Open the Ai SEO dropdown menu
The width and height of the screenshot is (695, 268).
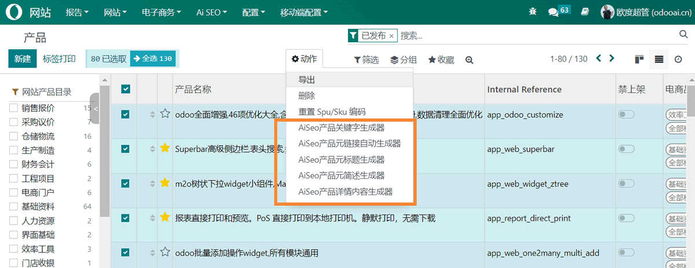(x=211, y=12)
